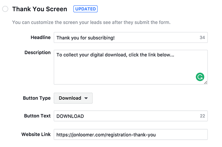This screenshot has width=222, height=147.
Task: Click the Button Text label
Action: (37, 116)
